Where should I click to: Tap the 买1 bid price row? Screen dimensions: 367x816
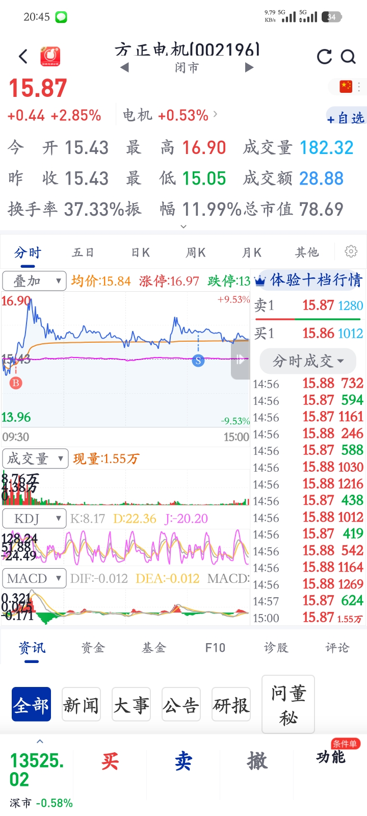(308, 333)
